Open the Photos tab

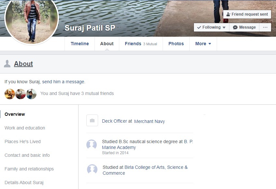(176, 44)
